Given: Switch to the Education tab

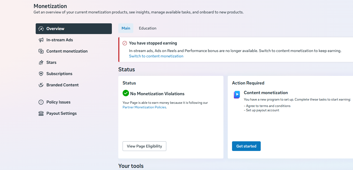Looking at the screenshot, I should coord(148,28).
